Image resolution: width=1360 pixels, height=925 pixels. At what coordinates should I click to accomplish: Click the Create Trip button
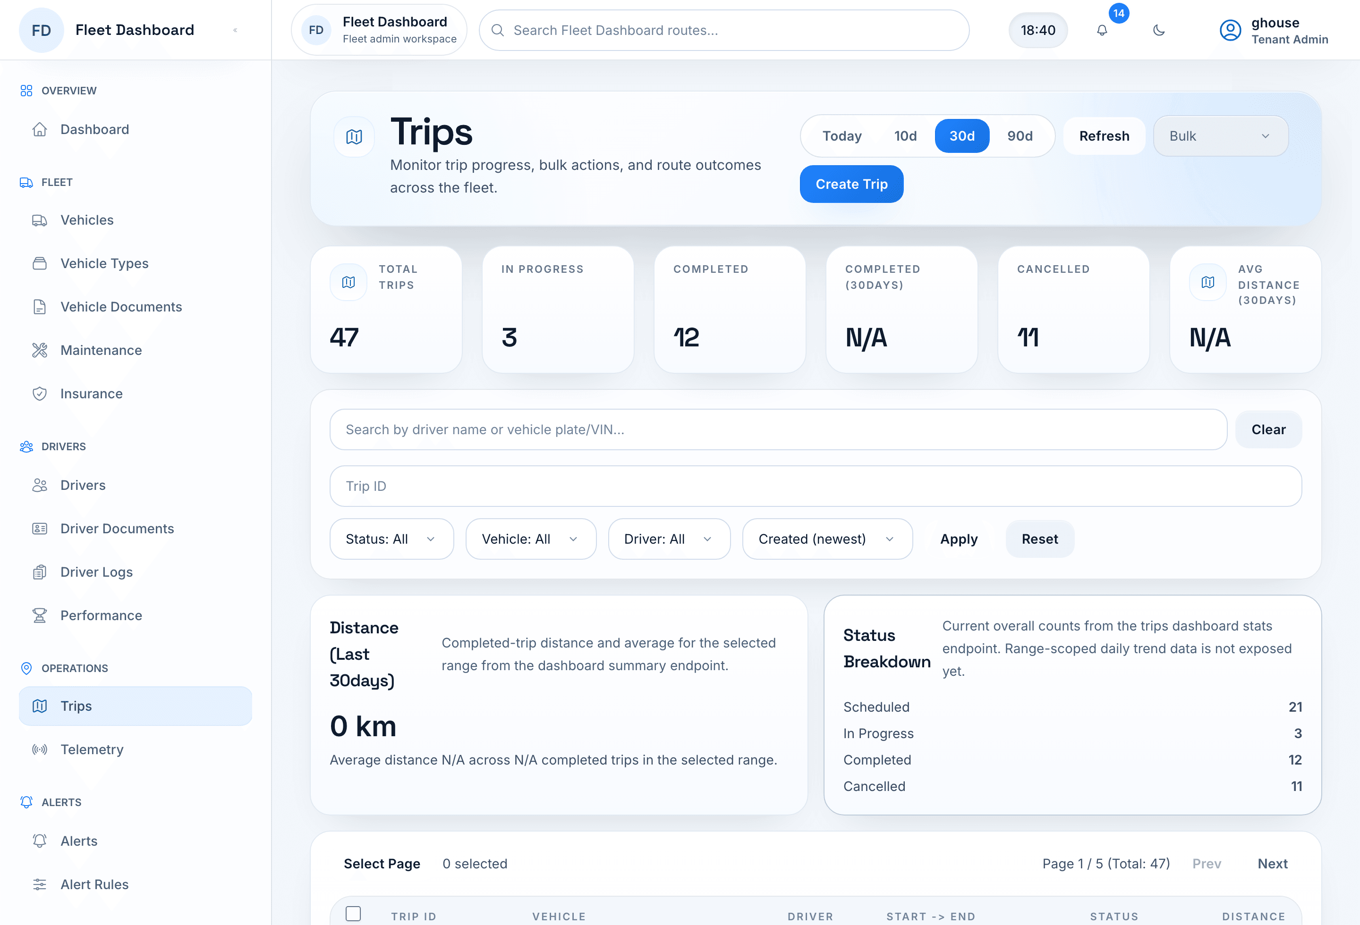[851, 184]
